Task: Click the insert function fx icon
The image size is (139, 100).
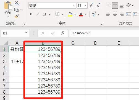Action: pyautogui.click(x=63, y=33)
